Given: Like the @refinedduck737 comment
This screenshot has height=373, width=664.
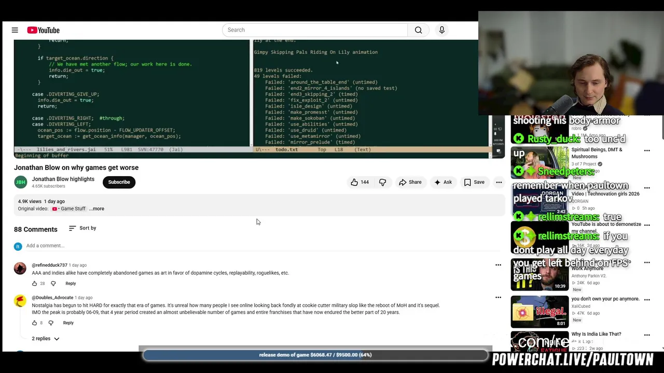Looking at the screenshot, I should (35, 283).
